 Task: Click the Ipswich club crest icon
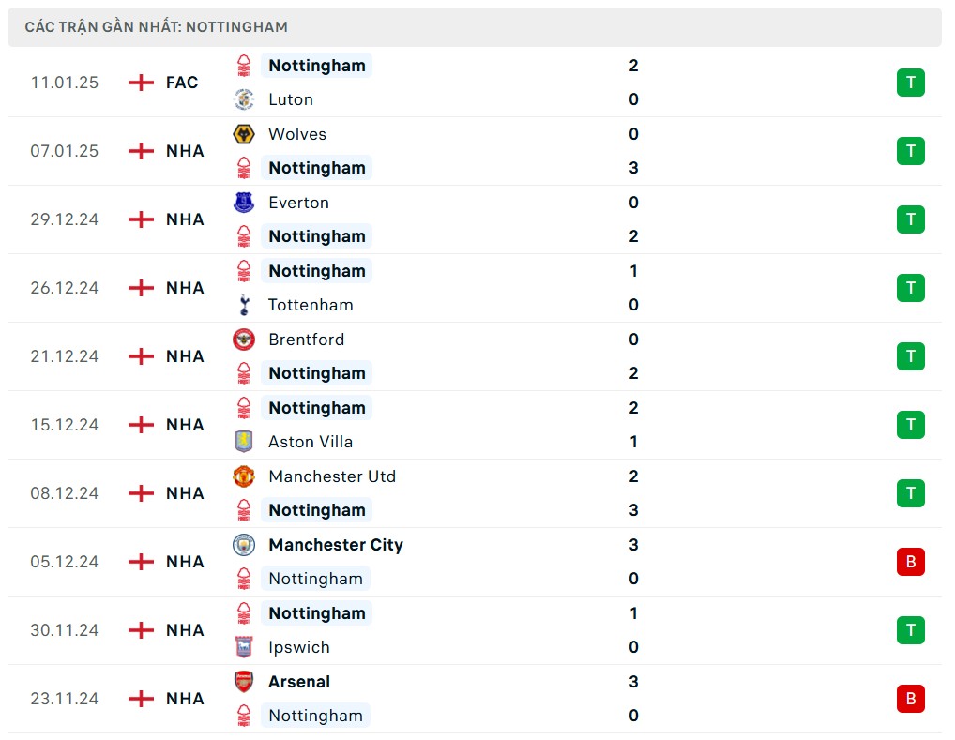point(244,647)
